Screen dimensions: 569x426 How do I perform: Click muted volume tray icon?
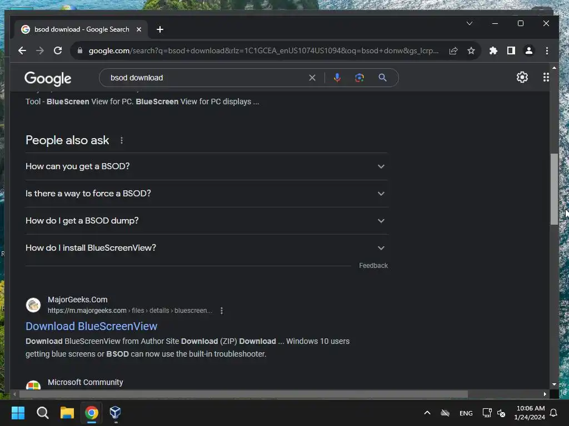tap(502, 413)
